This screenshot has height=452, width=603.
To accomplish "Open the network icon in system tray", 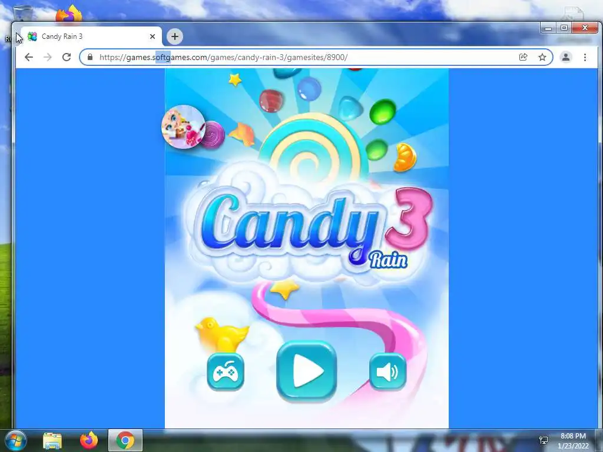I will pyautogui.click(x=544, y=440).
